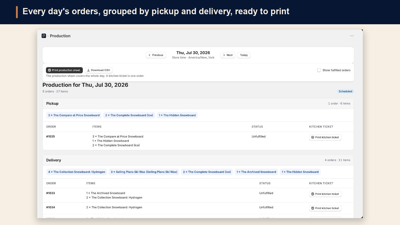Print production sheet
Image resolution: width=400 pixels, height=225 pixels.
click(x=64, y=70)
